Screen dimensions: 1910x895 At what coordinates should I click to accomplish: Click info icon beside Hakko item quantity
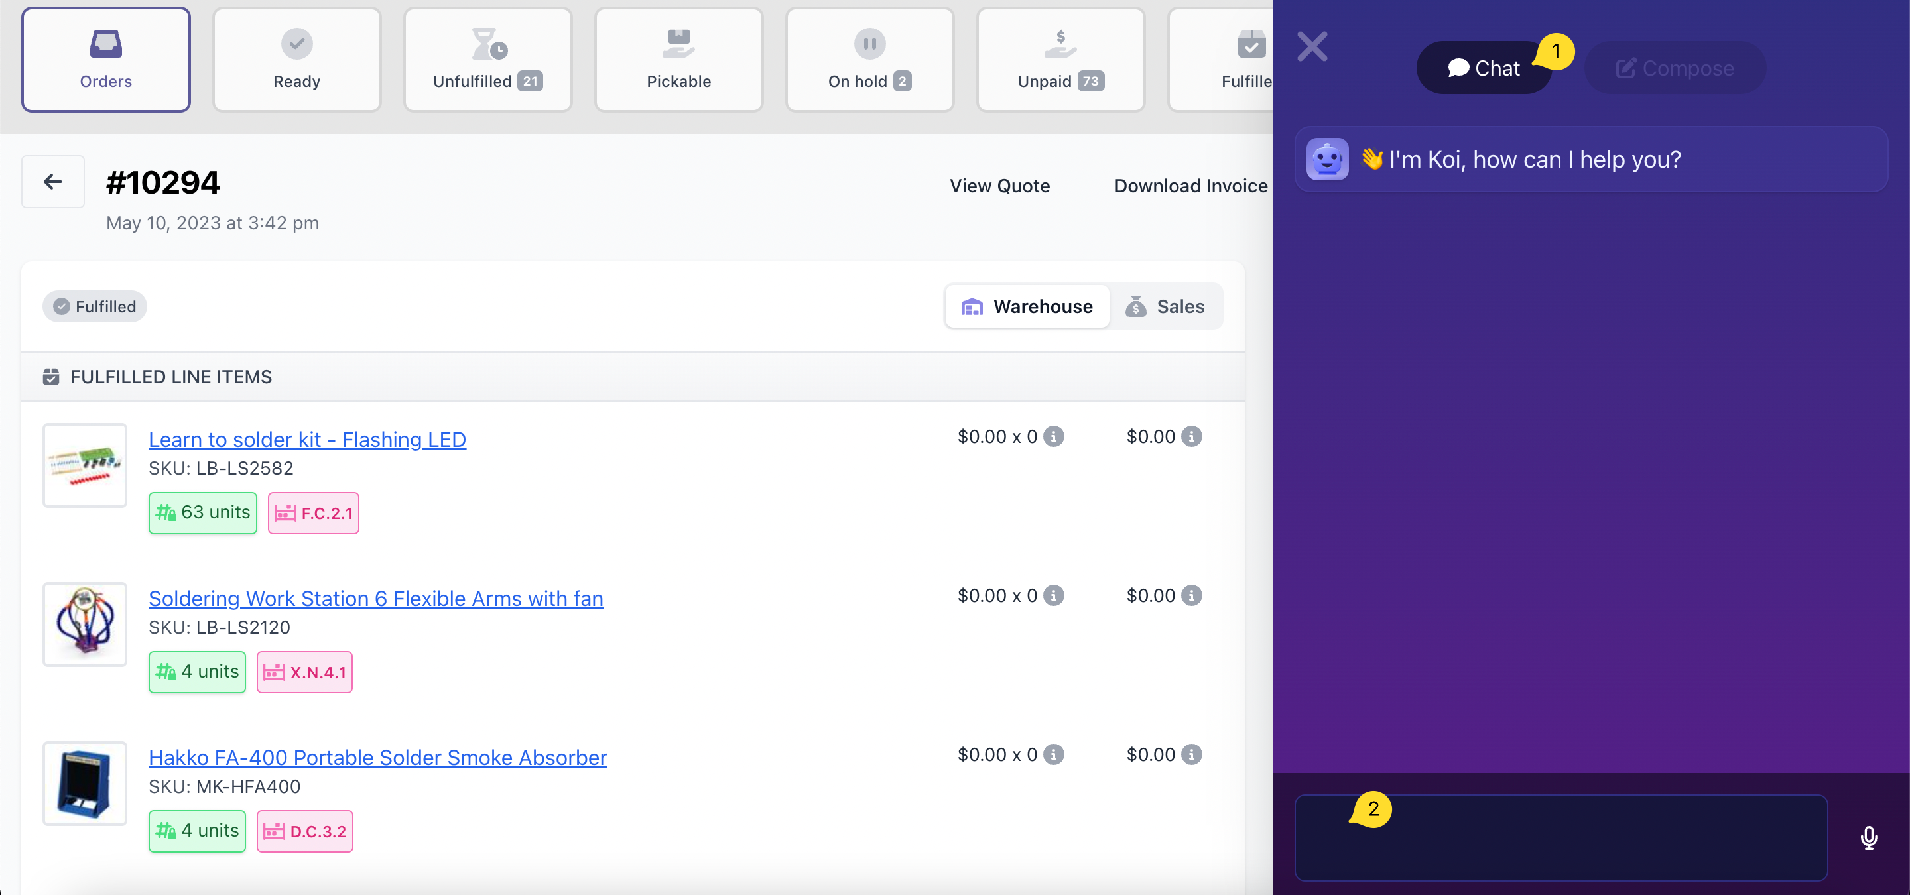pyautogui.click(x=1054, y=755)
